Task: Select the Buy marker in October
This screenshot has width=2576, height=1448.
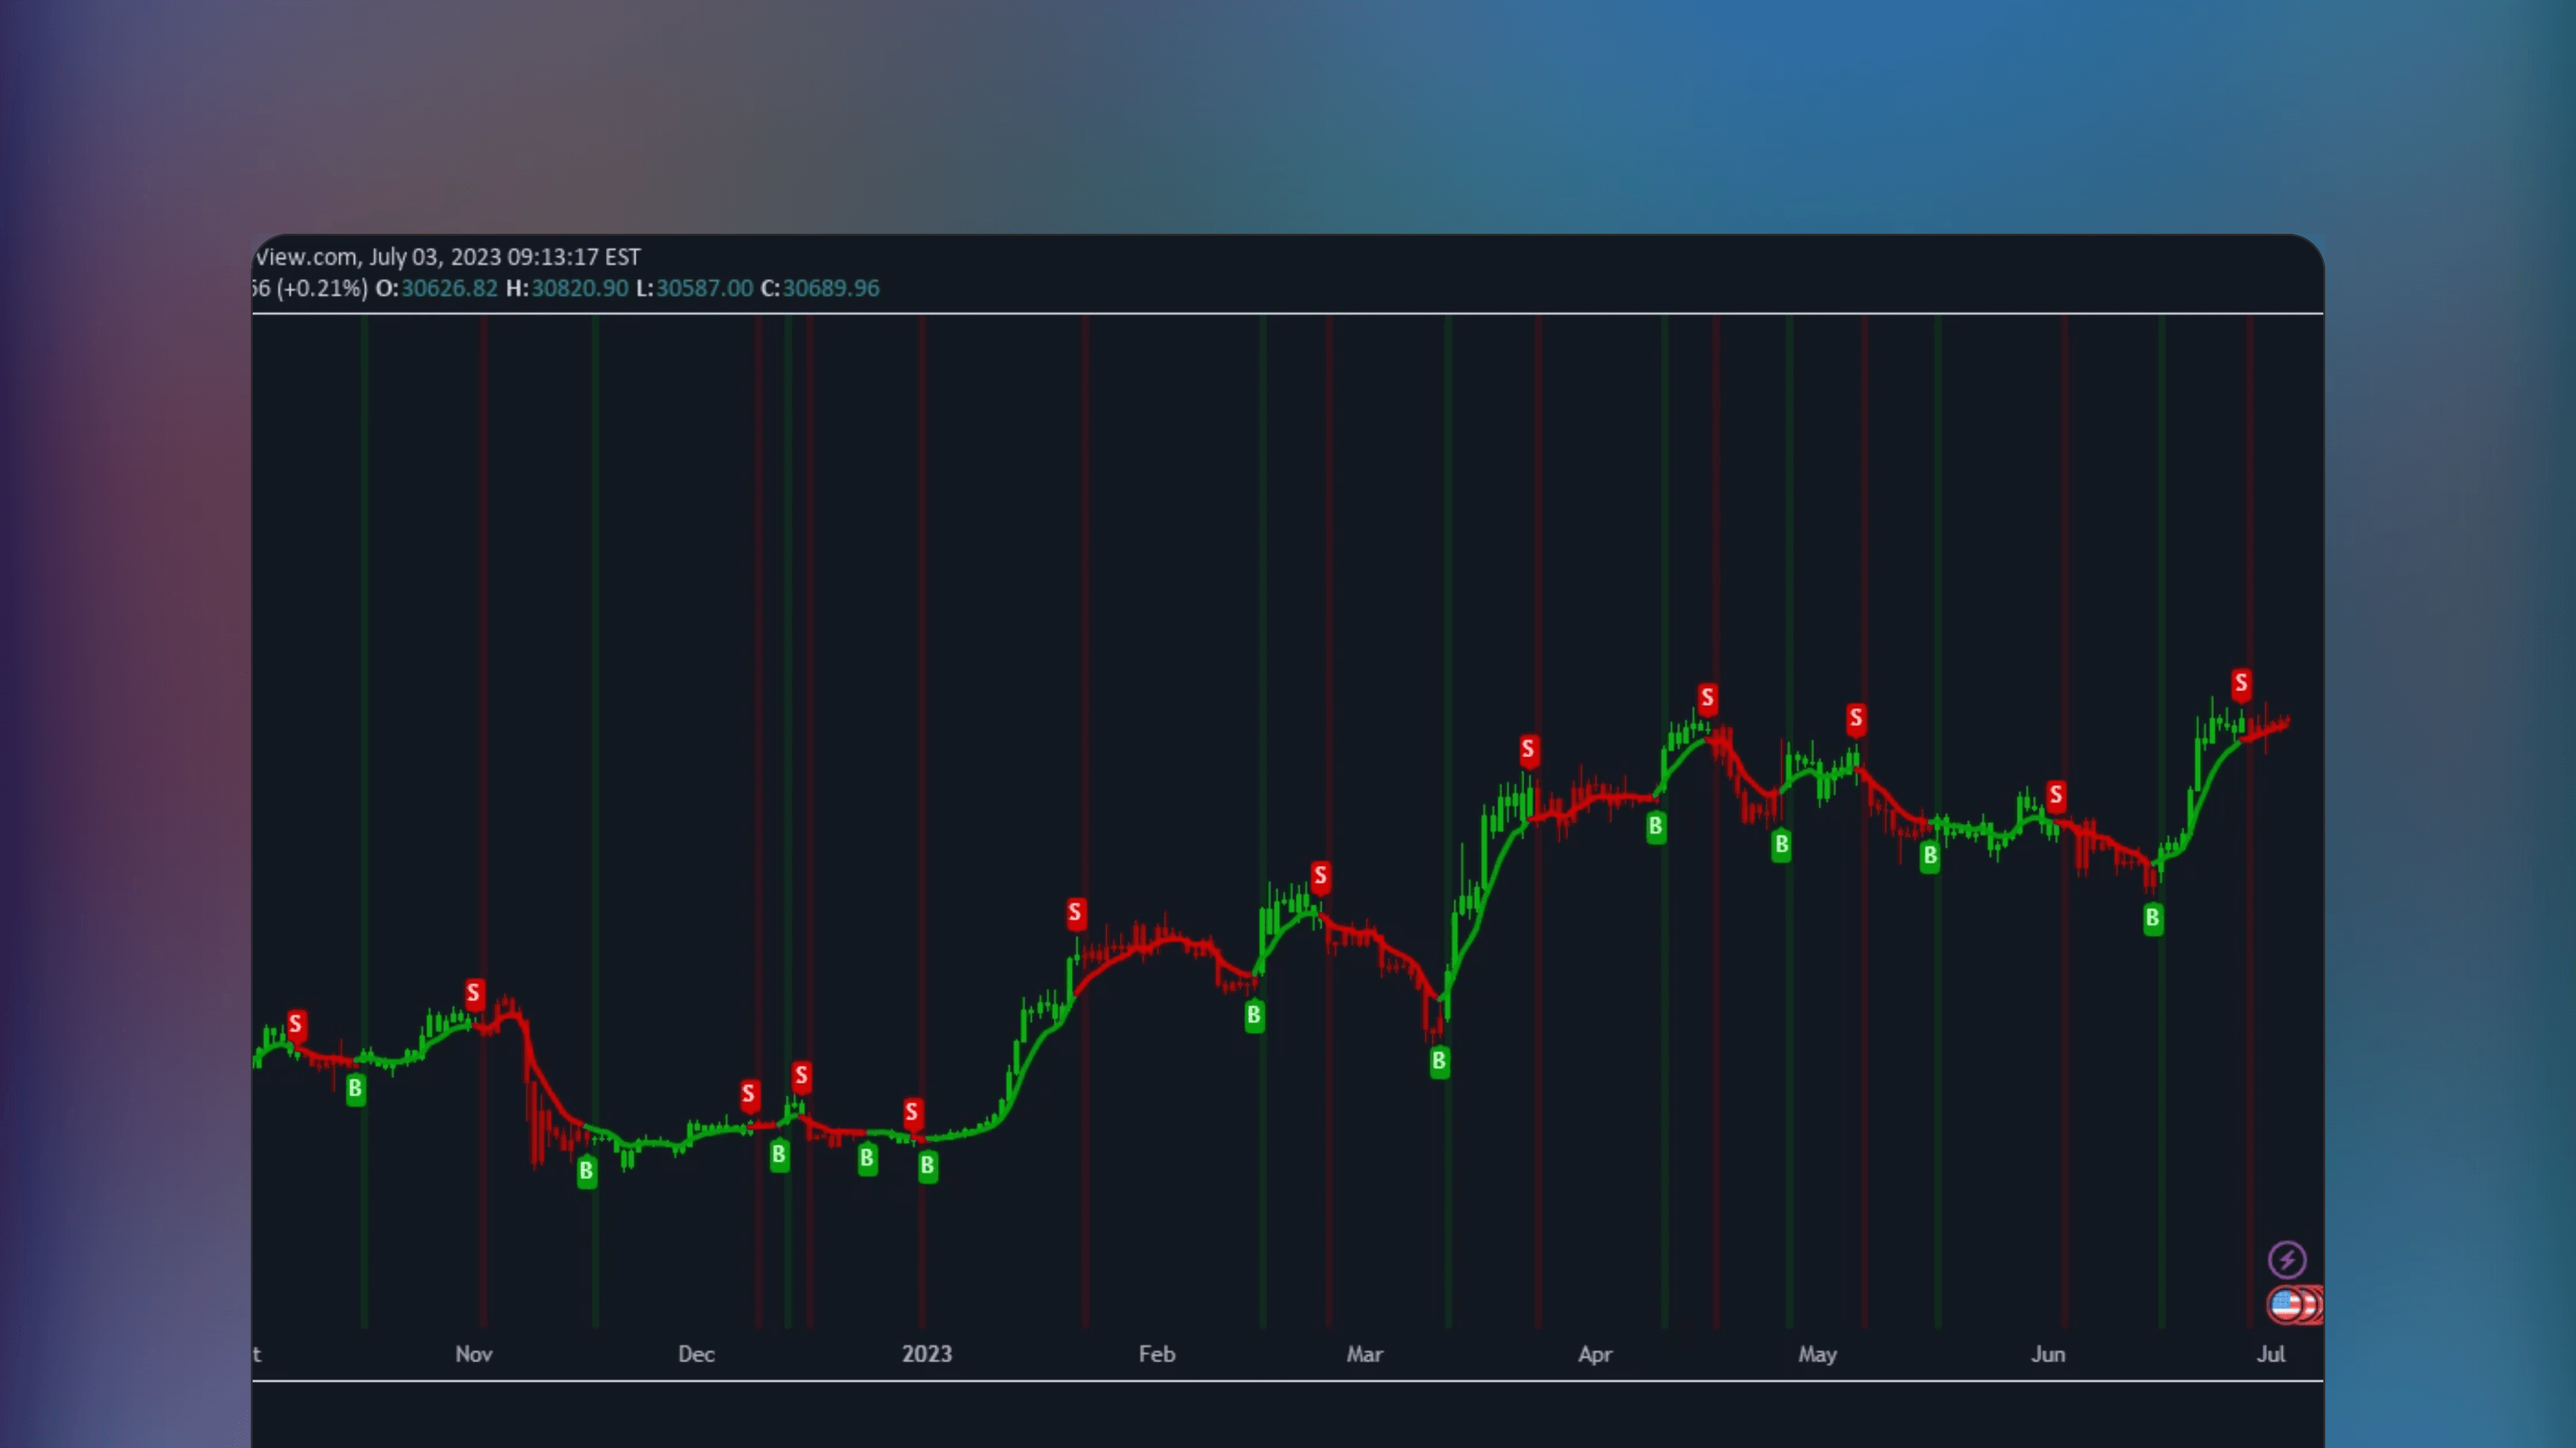Action: [355, 1089]
